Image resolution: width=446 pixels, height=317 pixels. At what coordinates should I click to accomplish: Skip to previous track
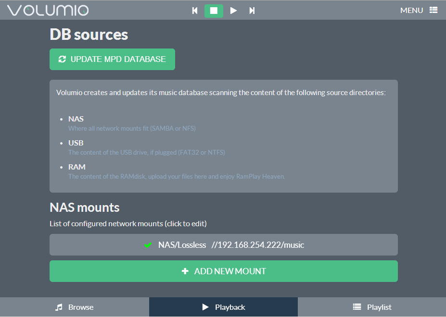click(x=195, y=11)
